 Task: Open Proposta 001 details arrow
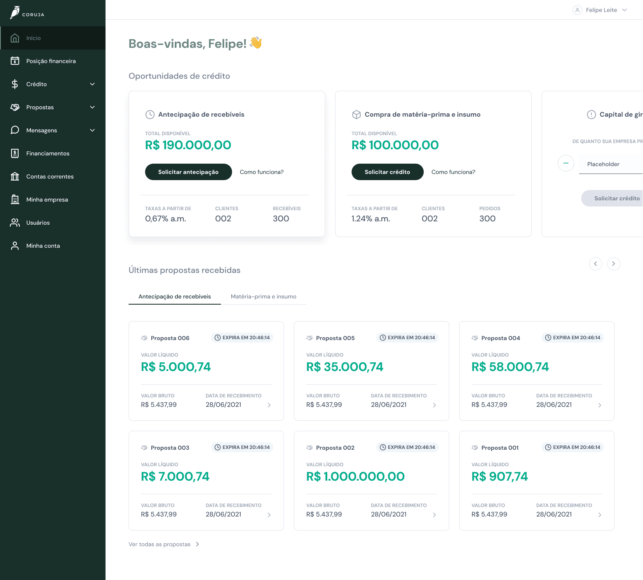[600, 515]
